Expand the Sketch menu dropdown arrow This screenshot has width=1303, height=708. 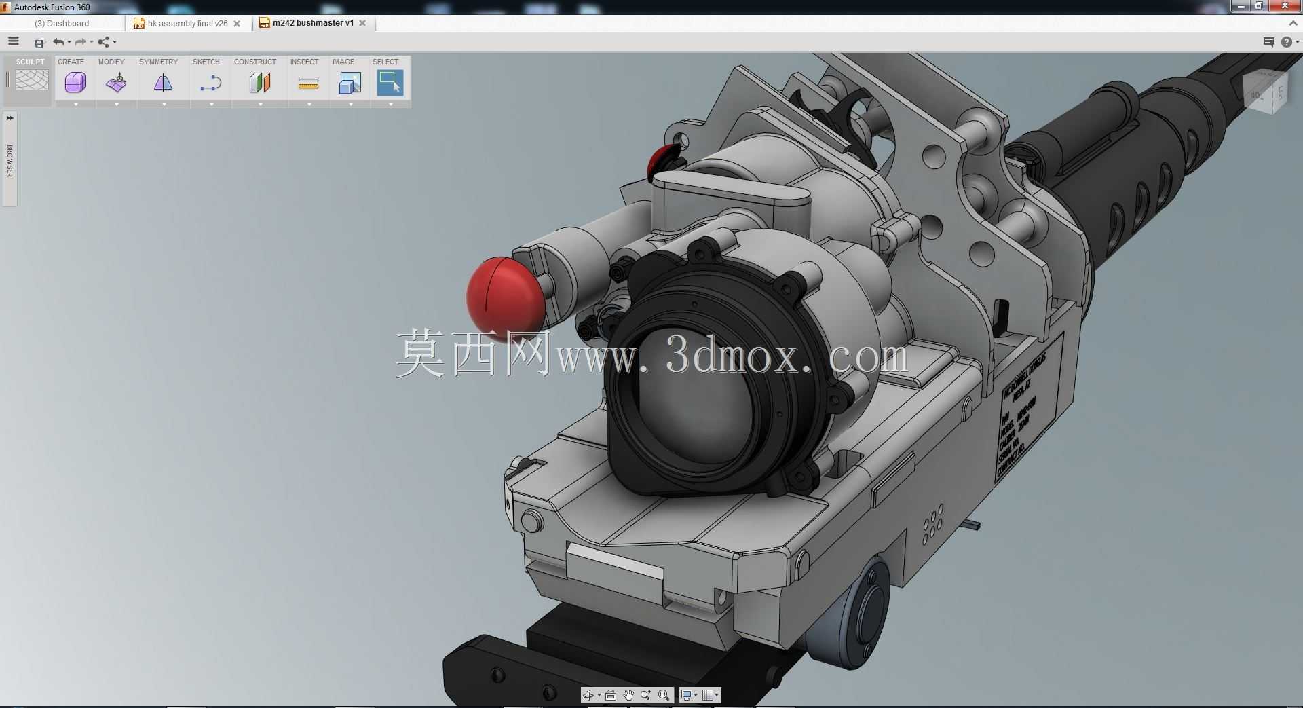pyautogui.click(x=212, y=105)
